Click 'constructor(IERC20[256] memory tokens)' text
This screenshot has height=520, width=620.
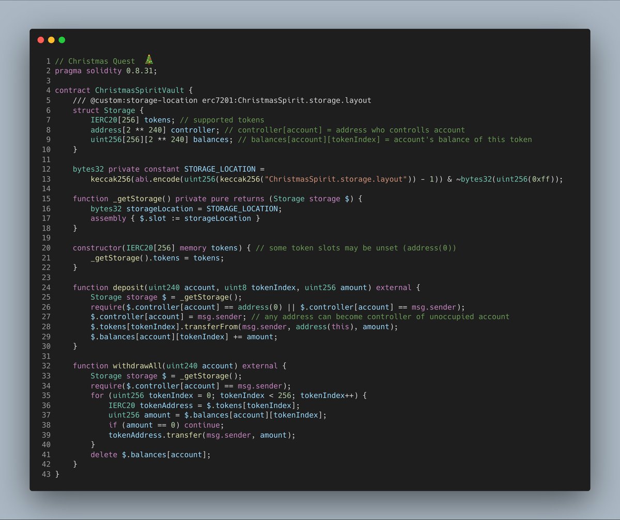[157, 248]
